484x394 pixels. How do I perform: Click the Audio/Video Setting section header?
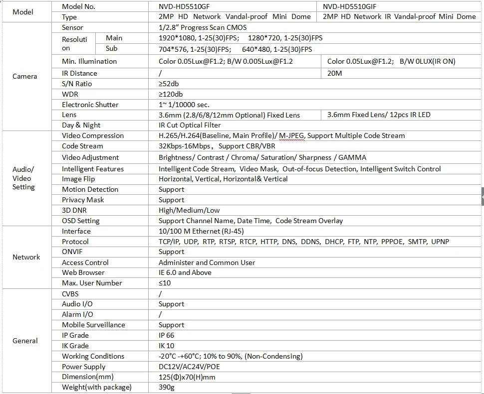23,178
